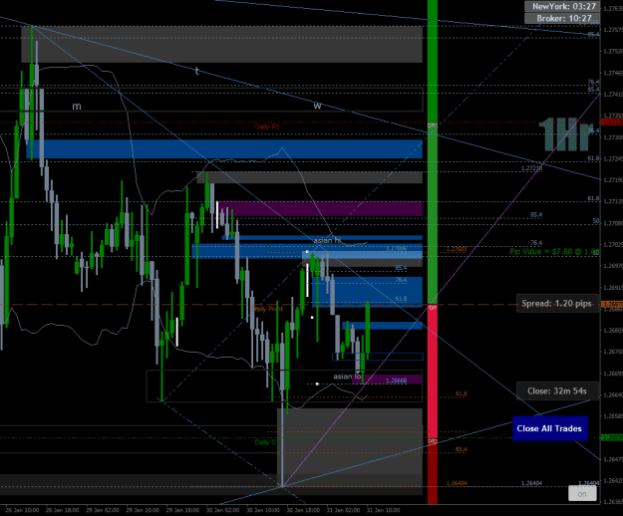Click the '29 Jan 02:00' time axis label

(x=103, y=510)
